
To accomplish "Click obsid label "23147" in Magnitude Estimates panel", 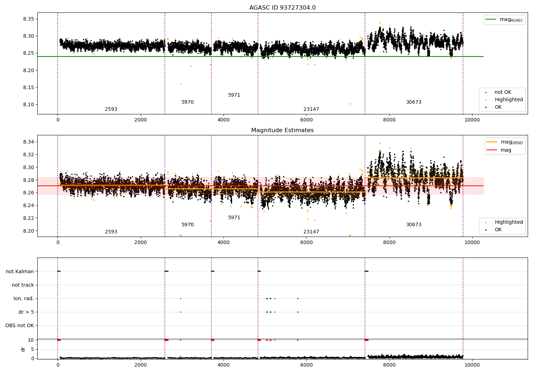I will tap(311, 232).
